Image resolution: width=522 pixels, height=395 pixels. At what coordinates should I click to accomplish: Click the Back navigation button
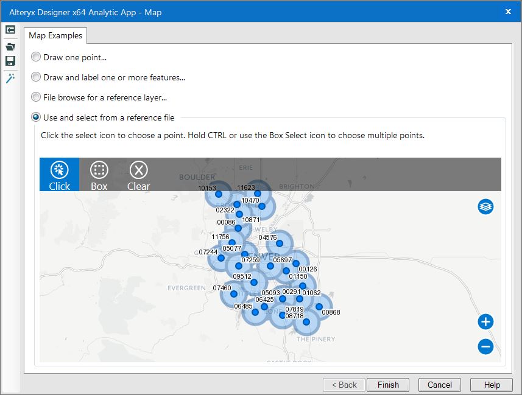[344, 385]
